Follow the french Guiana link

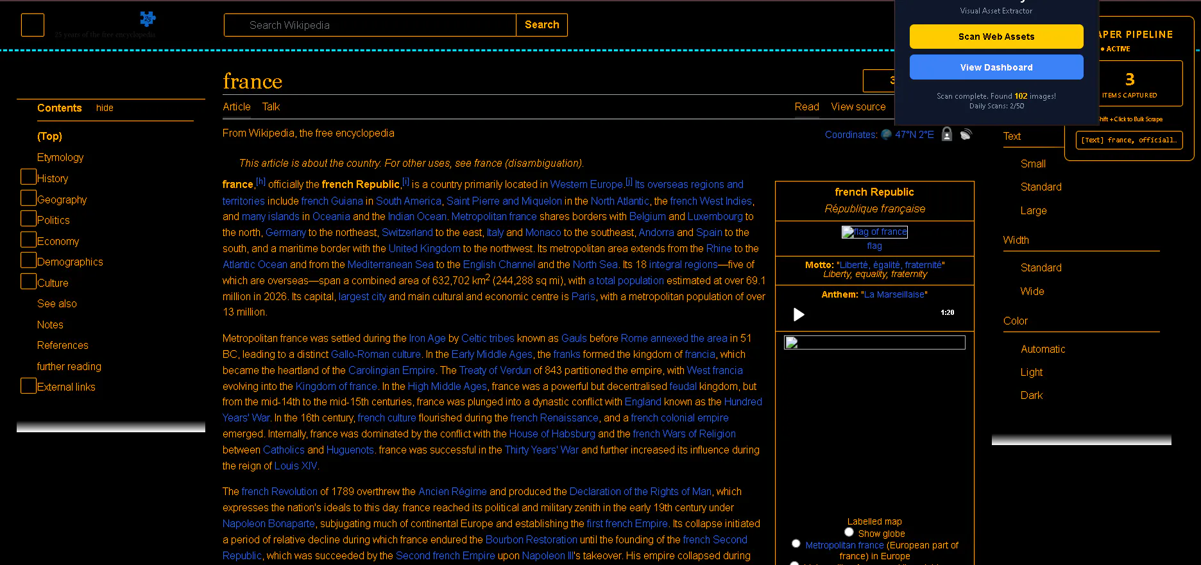pos(332,201)
